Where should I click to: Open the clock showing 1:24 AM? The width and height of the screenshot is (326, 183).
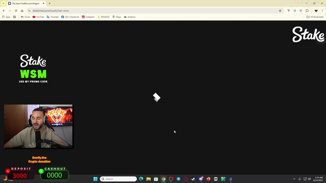(319, 179)
